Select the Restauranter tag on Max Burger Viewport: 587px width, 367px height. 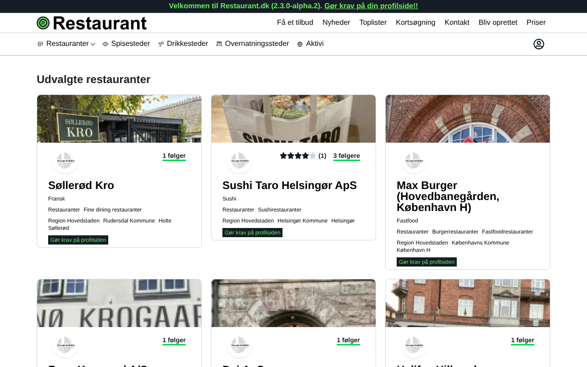point(412,232)
